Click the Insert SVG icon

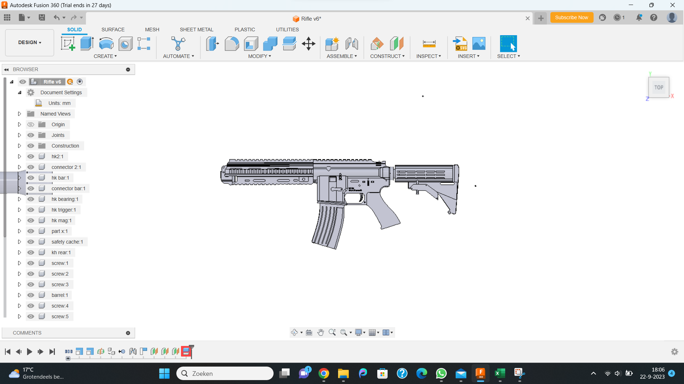click(x=460, y=43)
